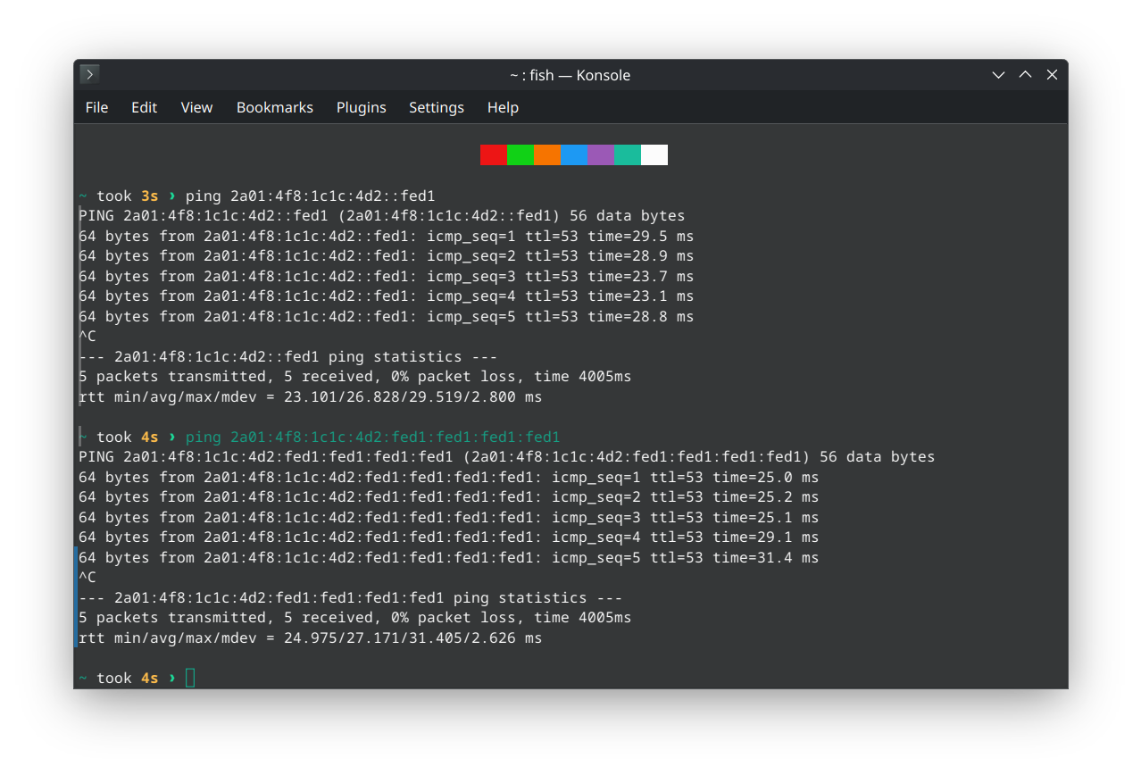Close the Konsole window
The width and height of the screenshot is (1141, 775).
point(1052,75)
